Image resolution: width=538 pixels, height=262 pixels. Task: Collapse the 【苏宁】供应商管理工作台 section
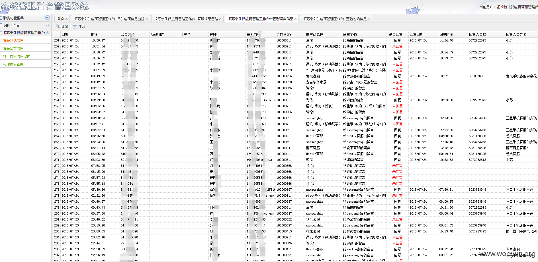[x=48, y=33]
